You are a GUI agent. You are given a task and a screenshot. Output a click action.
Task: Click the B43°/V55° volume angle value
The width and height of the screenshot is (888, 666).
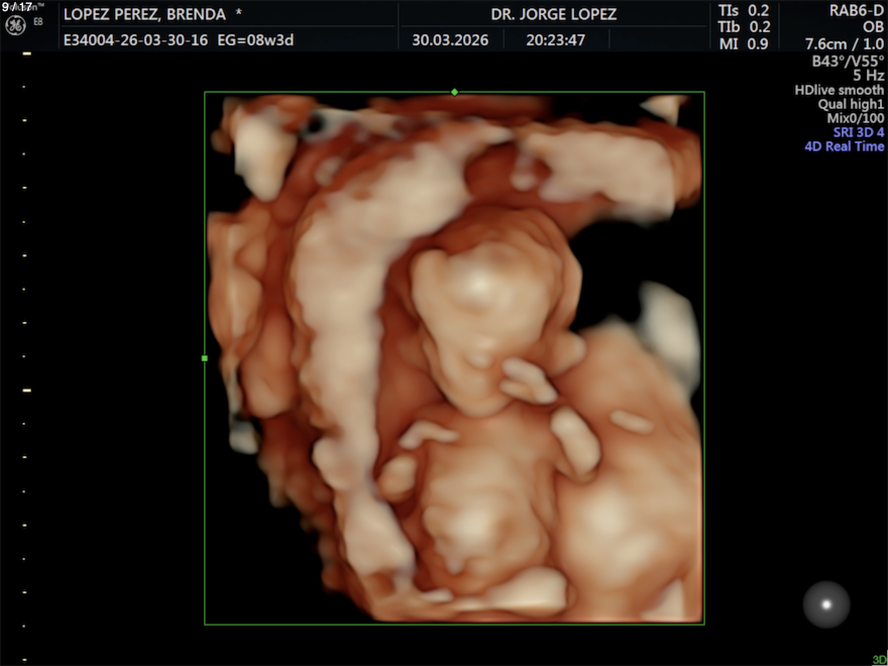(x=848, y=62)
